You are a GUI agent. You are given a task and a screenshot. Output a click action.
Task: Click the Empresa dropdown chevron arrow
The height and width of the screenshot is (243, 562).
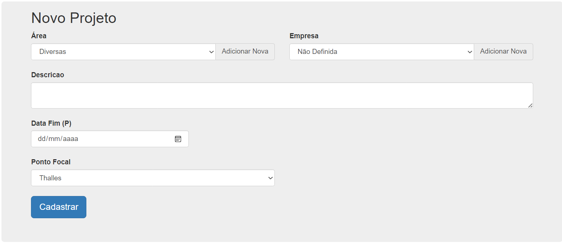click(470, 52)
